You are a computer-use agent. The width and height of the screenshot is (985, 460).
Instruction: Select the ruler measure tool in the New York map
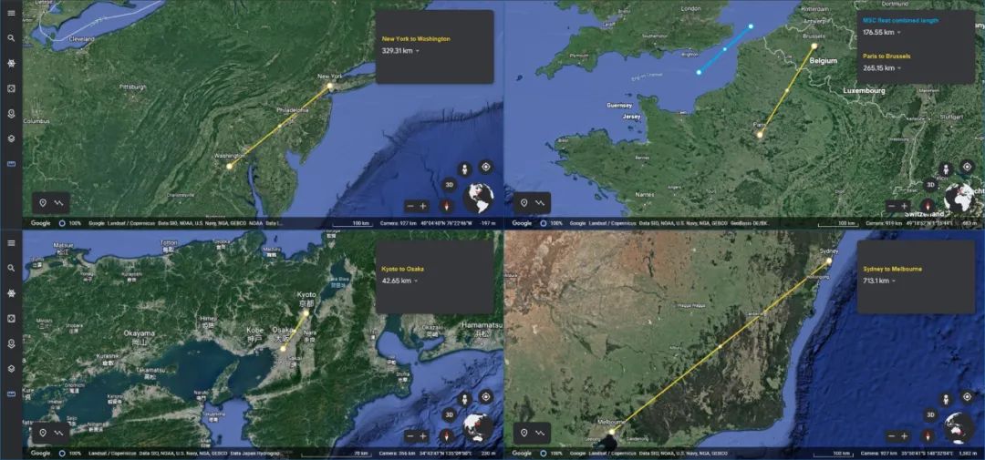coord(11,164)
